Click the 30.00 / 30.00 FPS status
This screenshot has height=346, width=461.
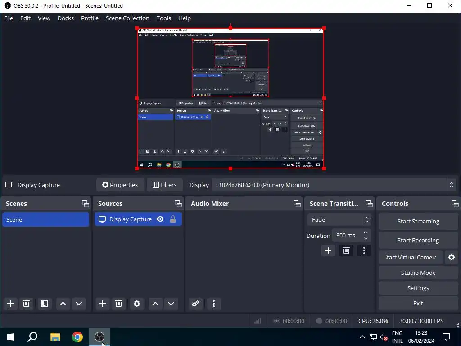point(421,321)
